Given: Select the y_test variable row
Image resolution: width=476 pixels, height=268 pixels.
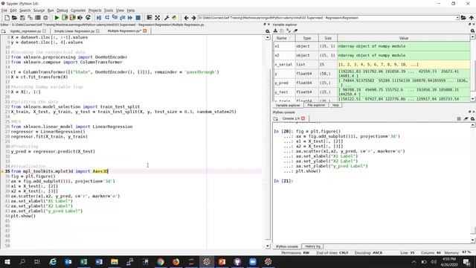Looking at the screenshot, I should [x=371, y=92].
